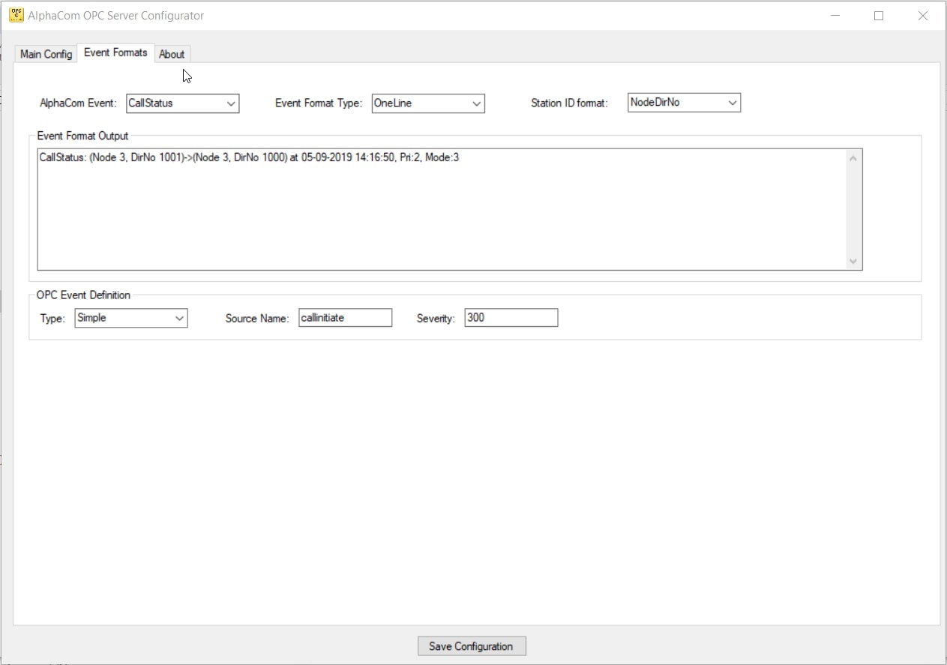Switch to the Main Config tab

click(45, 53)
